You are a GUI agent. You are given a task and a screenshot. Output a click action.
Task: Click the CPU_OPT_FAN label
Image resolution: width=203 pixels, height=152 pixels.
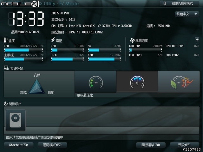(x=174, y=46)
